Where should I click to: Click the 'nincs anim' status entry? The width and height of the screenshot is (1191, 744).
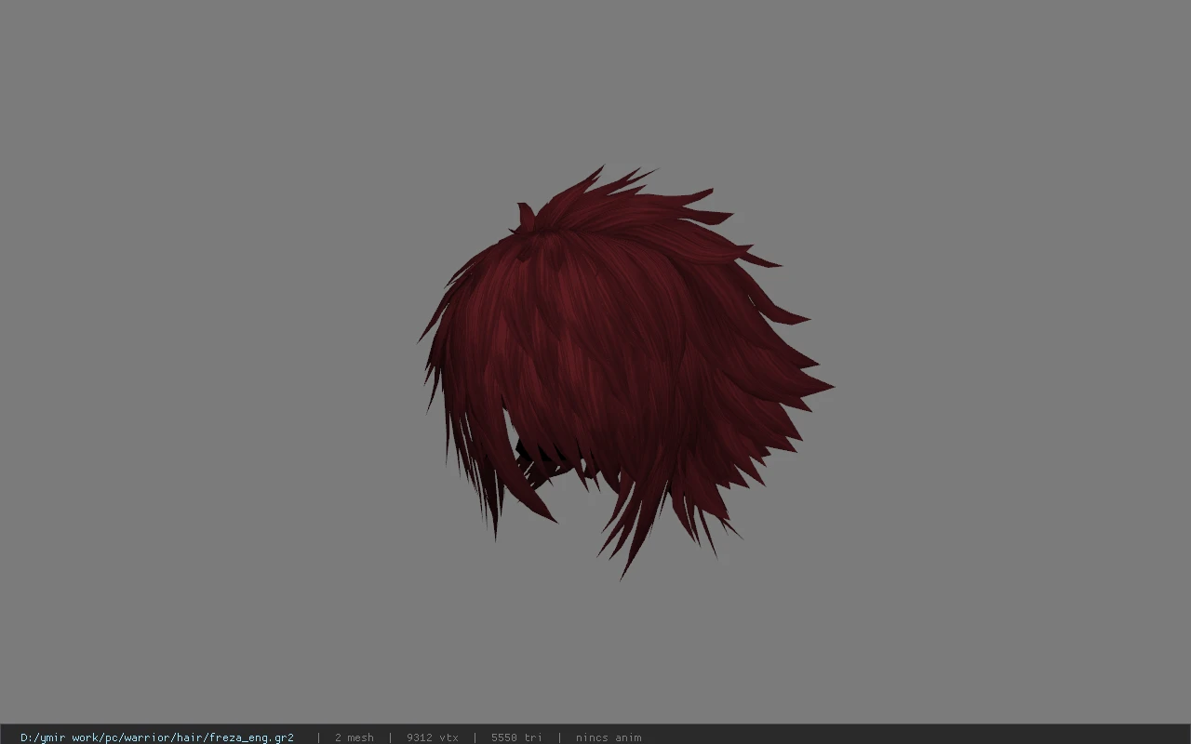tap(609, 737)
